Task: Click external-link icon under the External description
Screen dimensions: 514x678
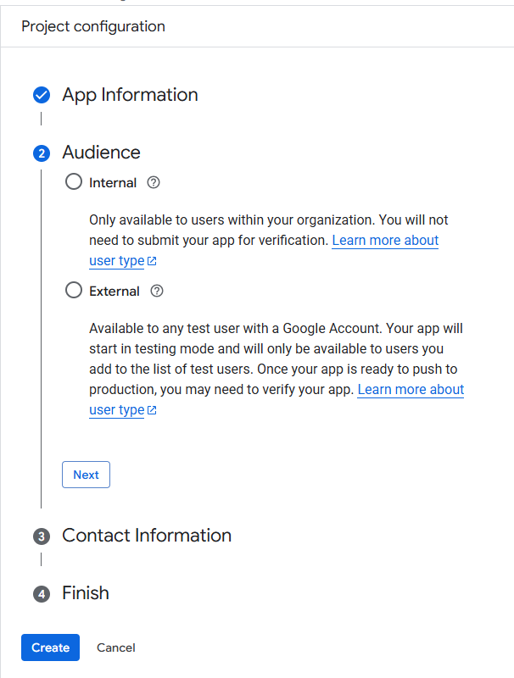Action: coord(152,410)
